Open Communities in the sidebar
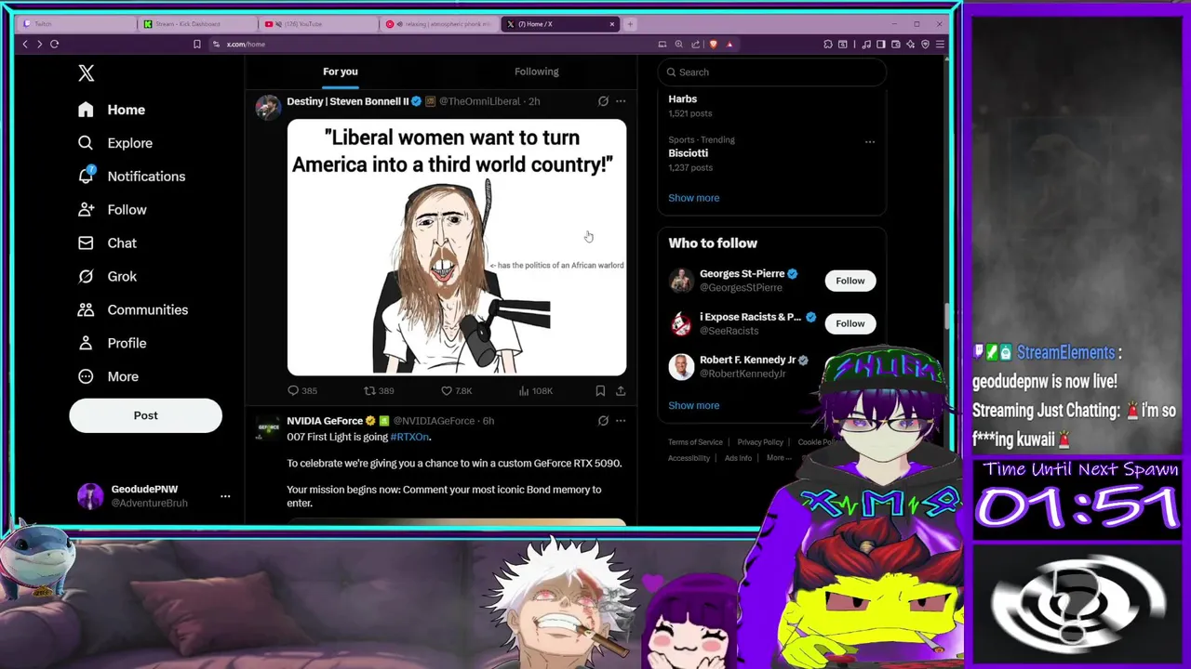This screenshot has width=1191, height=669. (x=133, y=310)
